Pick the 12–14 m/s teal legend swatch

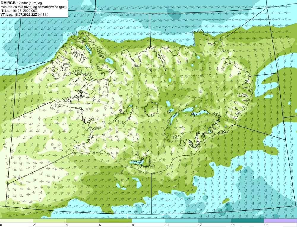tap(214, 220)
